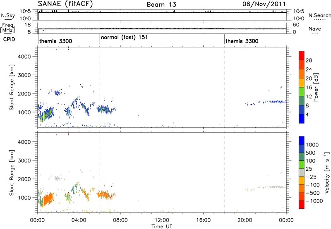Select the Freq. [MHz] axis label
The height and width of the screenshot is (229, 331).
7,28
